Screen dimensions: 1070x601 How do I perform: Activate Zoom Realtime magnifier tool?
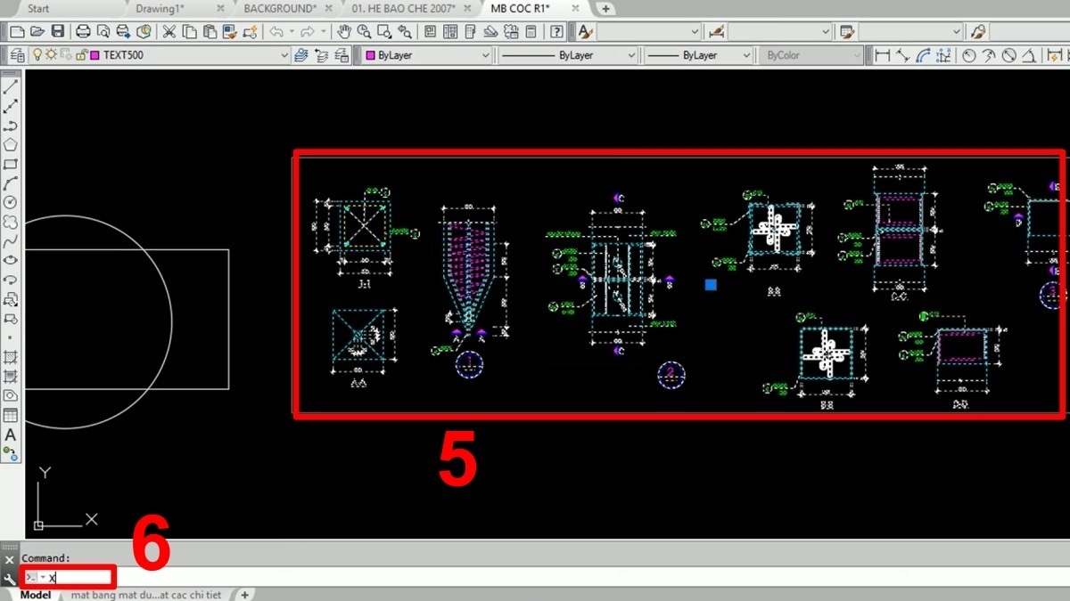365,32
